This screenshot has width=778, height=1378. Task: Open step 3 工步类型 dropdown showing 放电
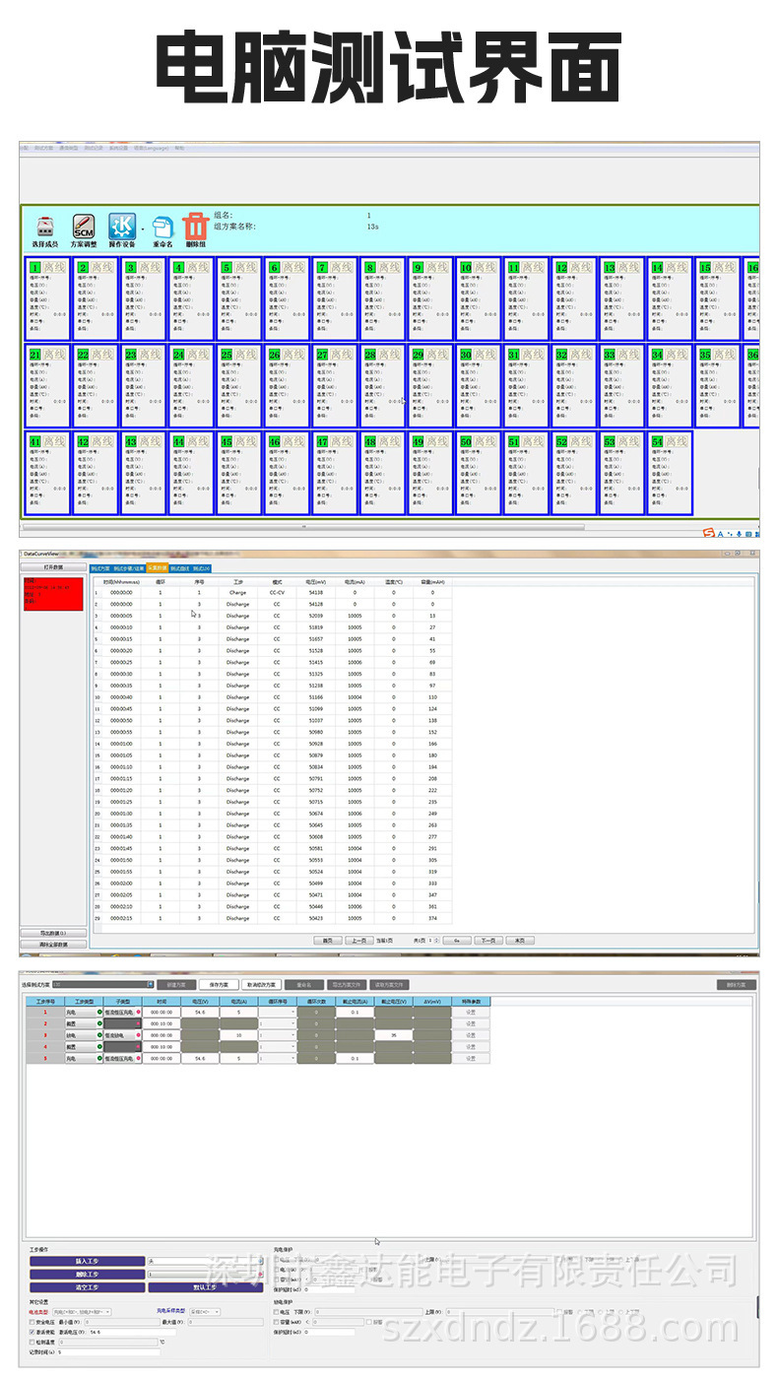coord(84,1035)
